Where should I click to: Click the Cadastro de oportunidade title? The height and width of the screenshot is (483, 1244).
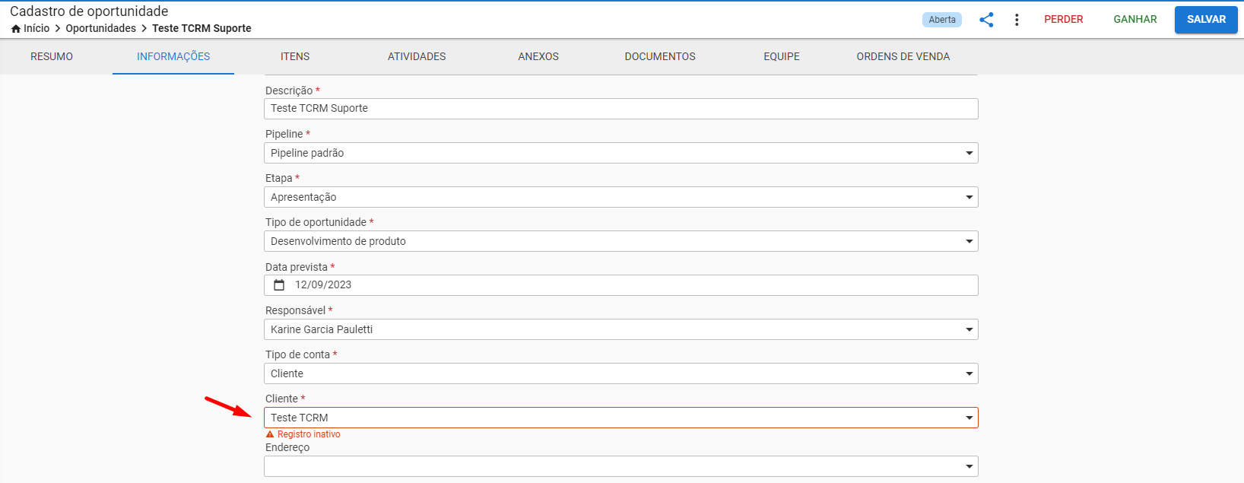[89, 11]
